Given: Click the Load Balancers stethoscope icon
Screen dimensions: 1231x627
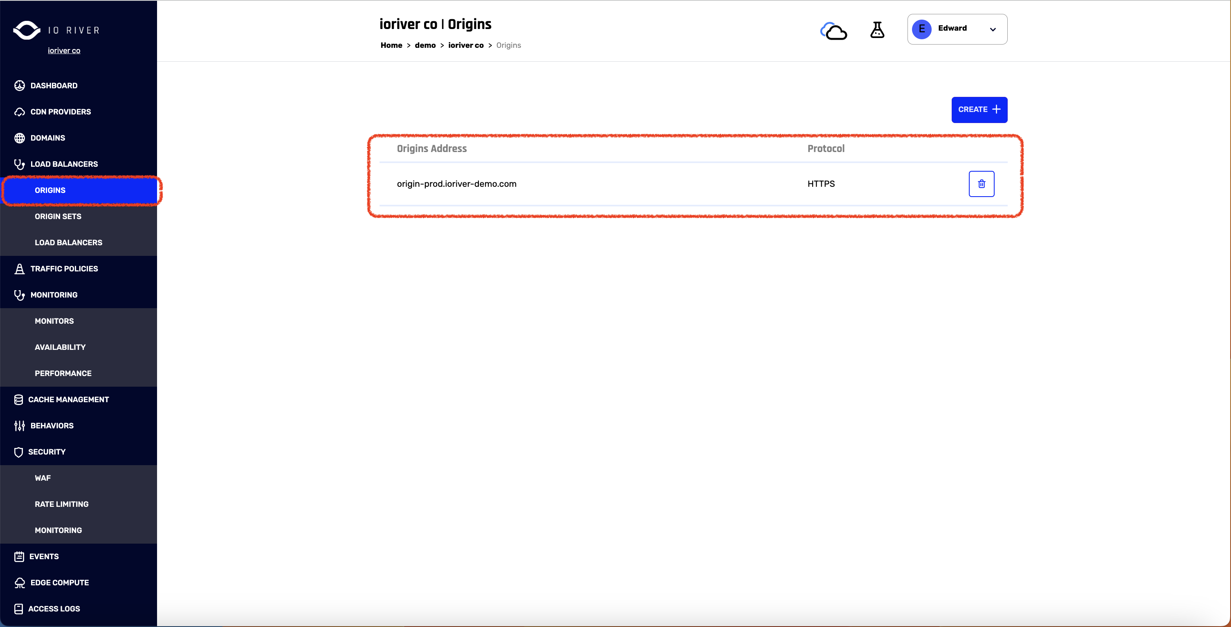Looking at the screenshot, I should (20, 164).
